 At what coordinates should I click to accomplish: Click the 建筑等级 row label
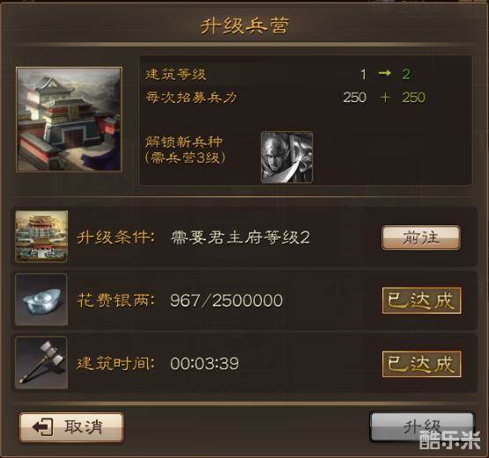pyautogui.click(x=175, y=75)
